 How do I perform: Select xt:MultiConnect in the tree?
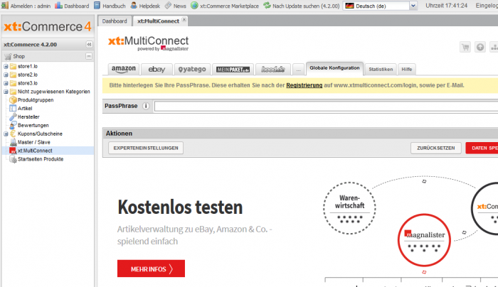pyautogui.click(x=31, y=151)
